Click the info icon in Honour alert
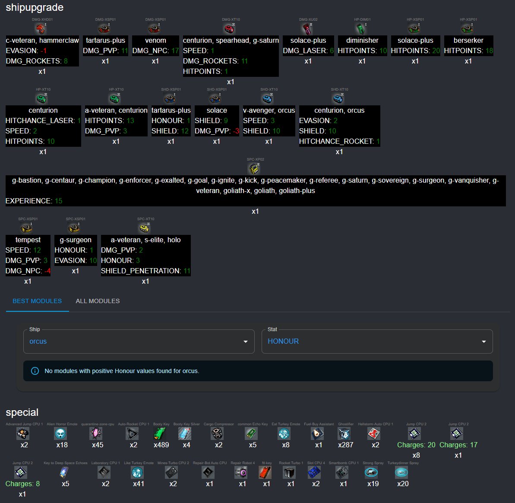 pyautogui.click(x=35, y=371)
